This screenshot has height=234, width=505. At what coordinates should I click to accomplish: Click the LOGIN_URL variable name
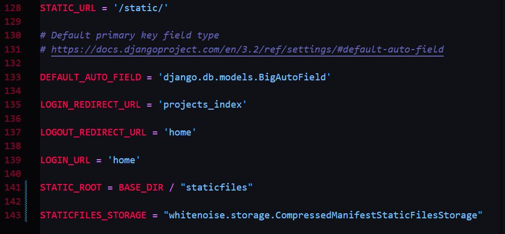[x=65, y=160]
